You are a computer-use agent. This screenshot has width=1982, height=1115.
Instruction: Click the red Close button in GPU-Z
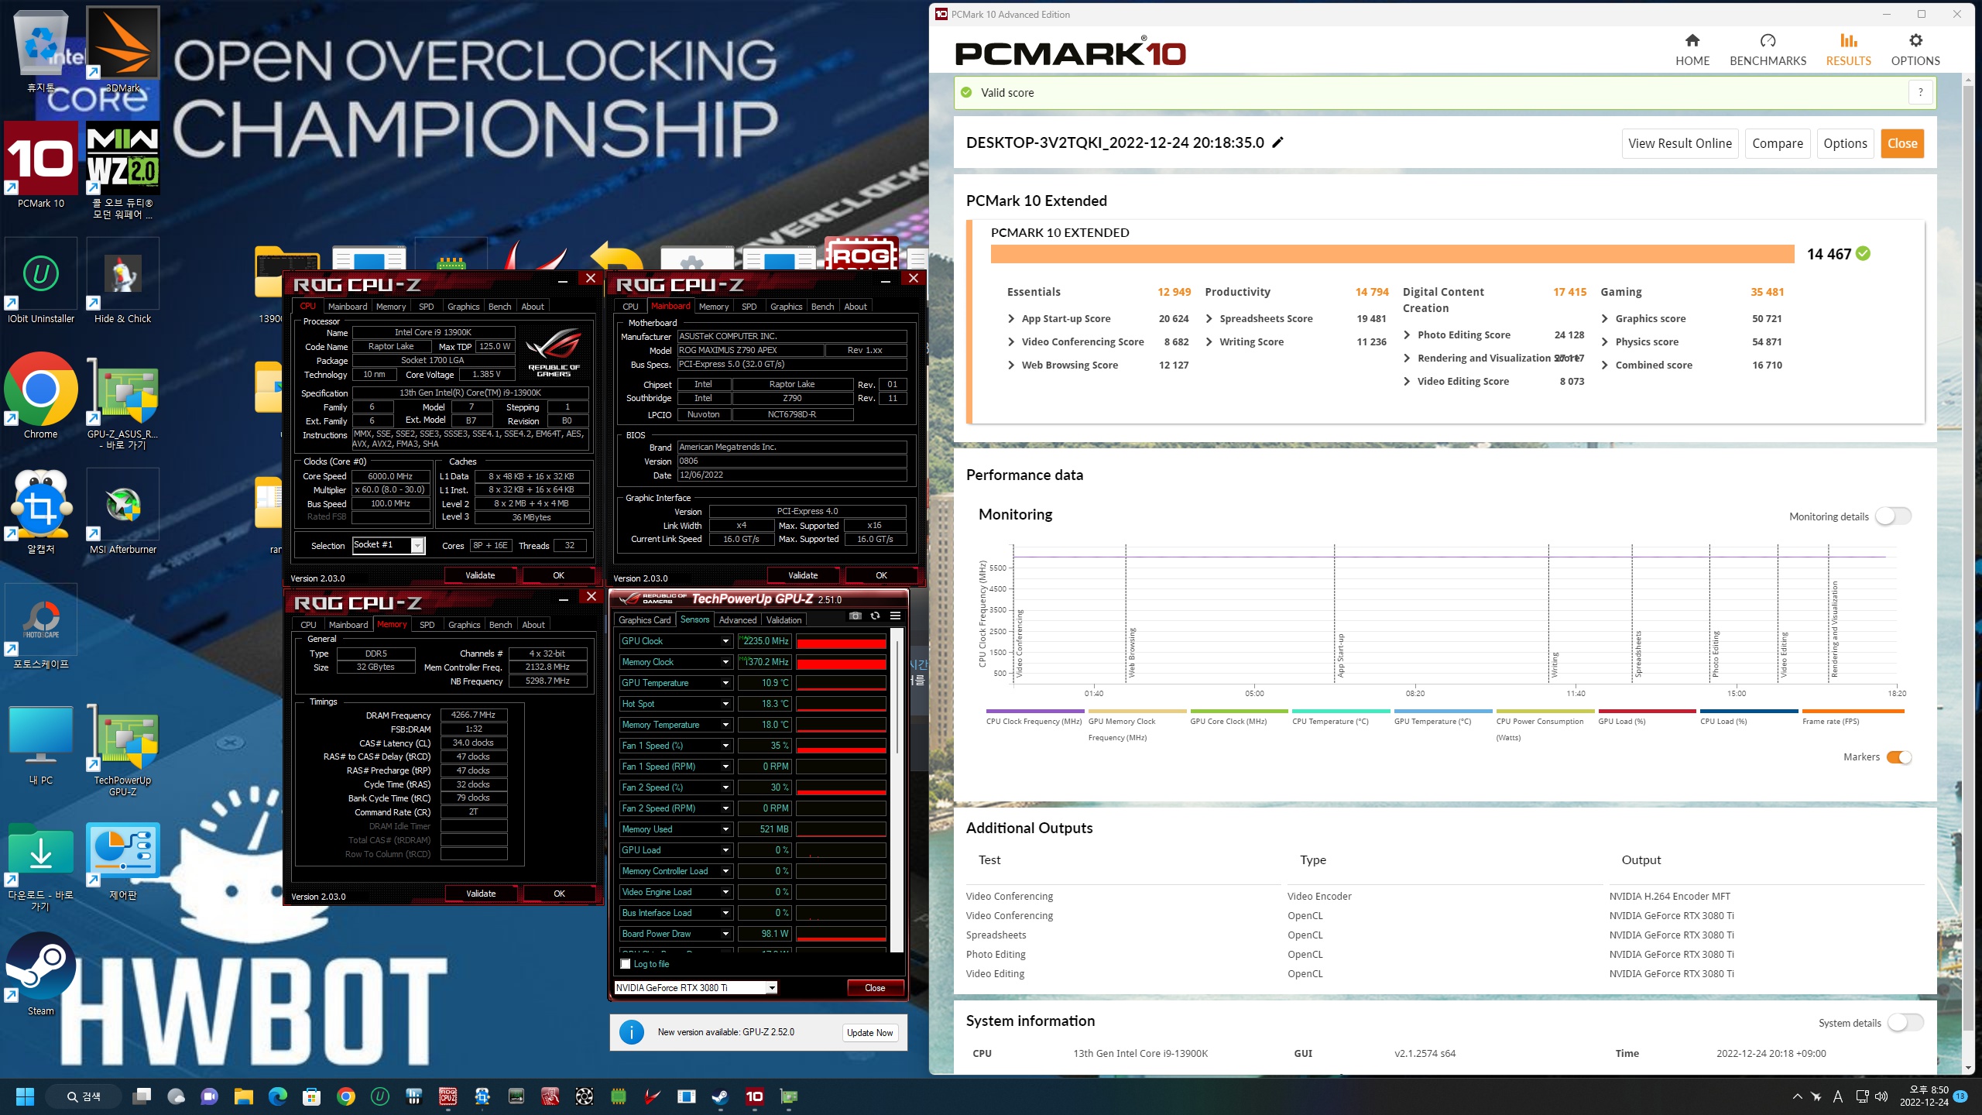[875, 988]
